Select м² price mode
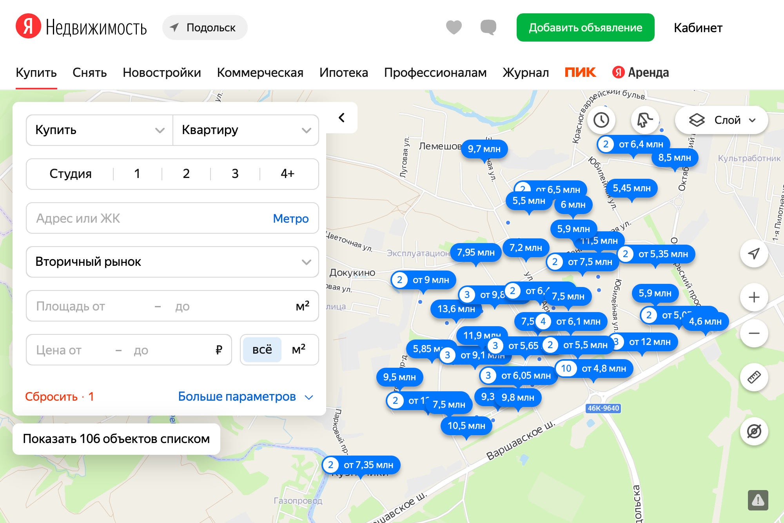Viewport: 784px width, 523px height. point(299,350)
